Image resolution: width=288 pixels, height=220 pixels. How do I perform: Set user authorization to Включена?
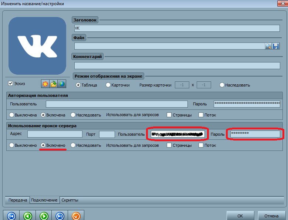point(43,115)
